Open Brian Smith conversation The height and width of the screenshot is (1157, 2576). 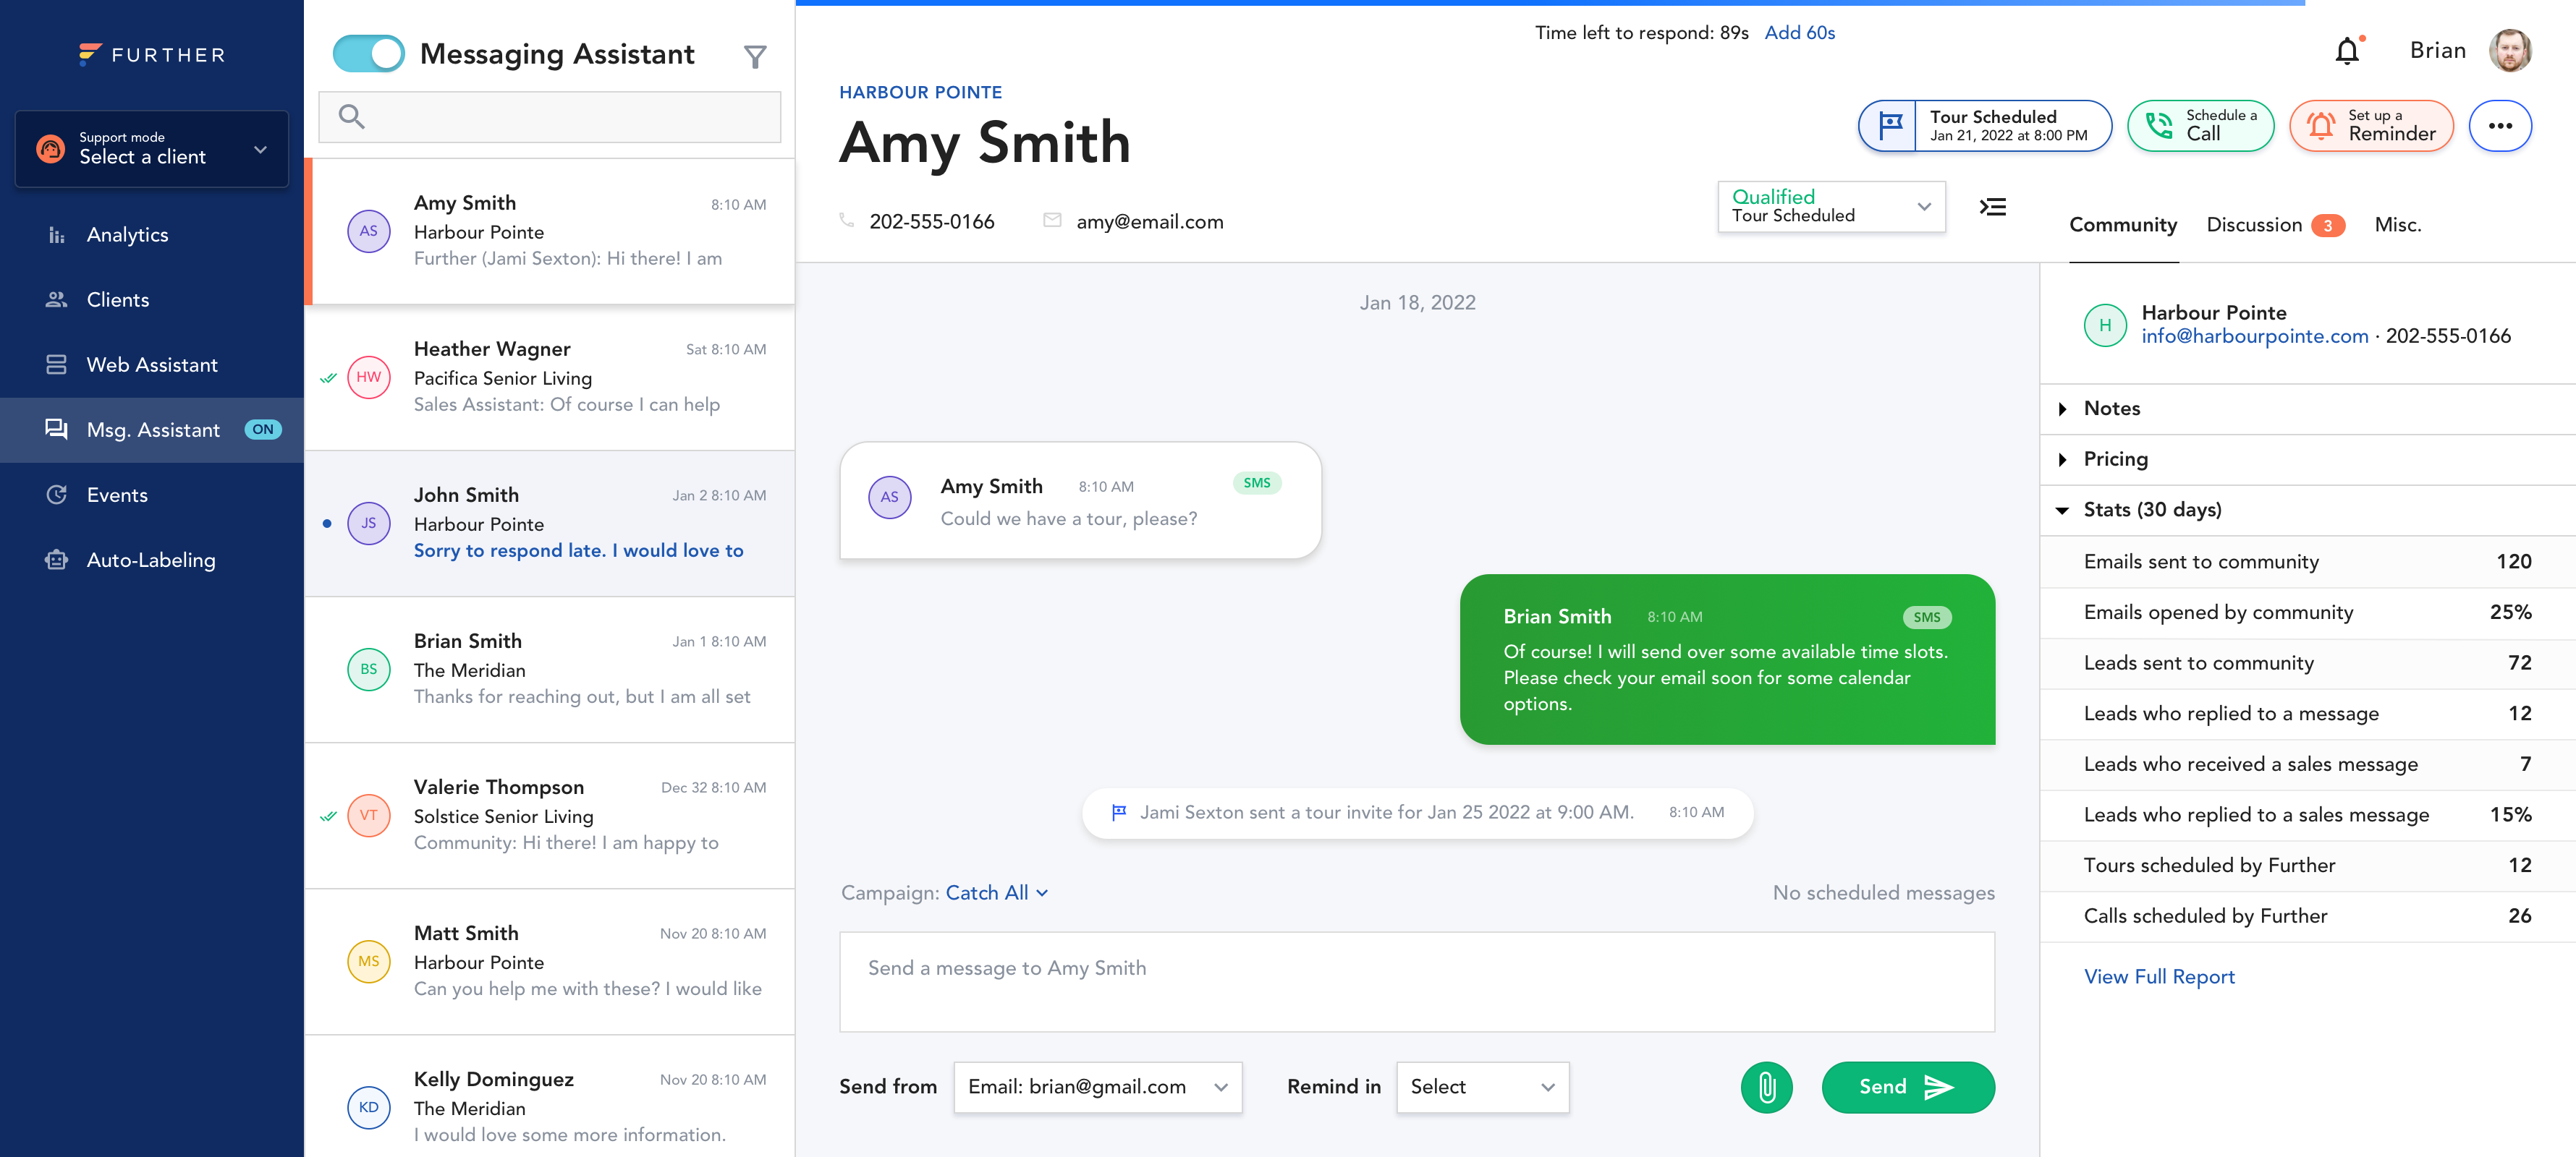tap(549, 668)
